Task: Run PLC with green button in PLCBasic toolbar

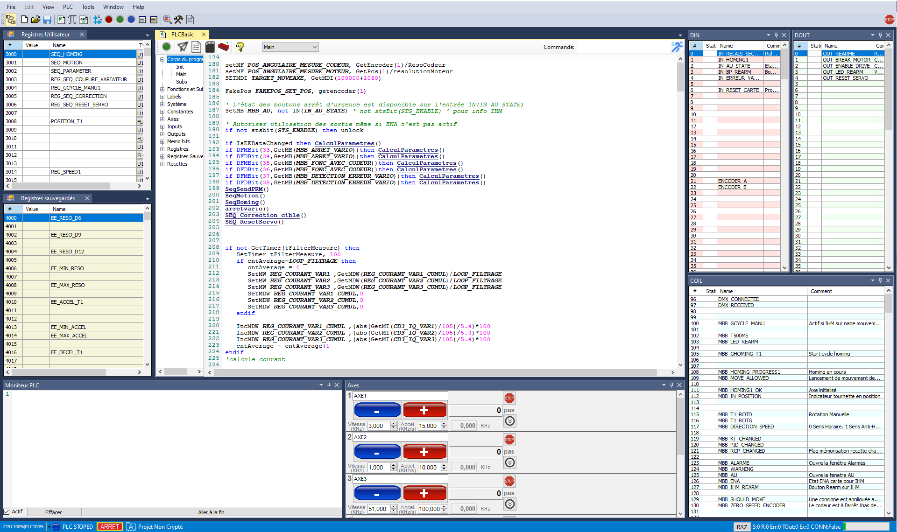Action: coord(166,47)
